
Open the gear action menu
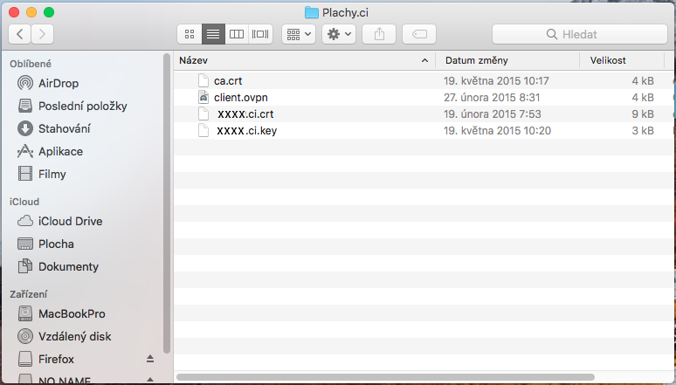pos(339,34)
